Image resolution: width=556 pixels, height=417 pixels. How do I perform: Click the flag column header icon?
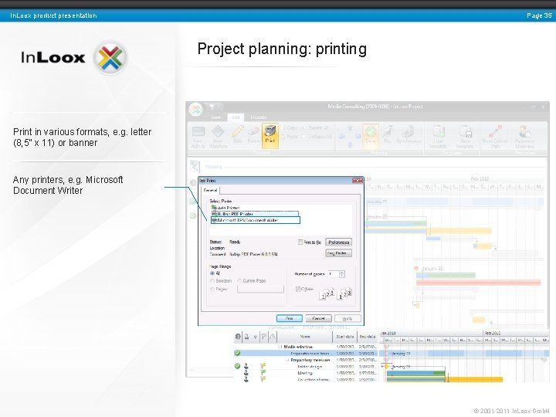point(264,337)
